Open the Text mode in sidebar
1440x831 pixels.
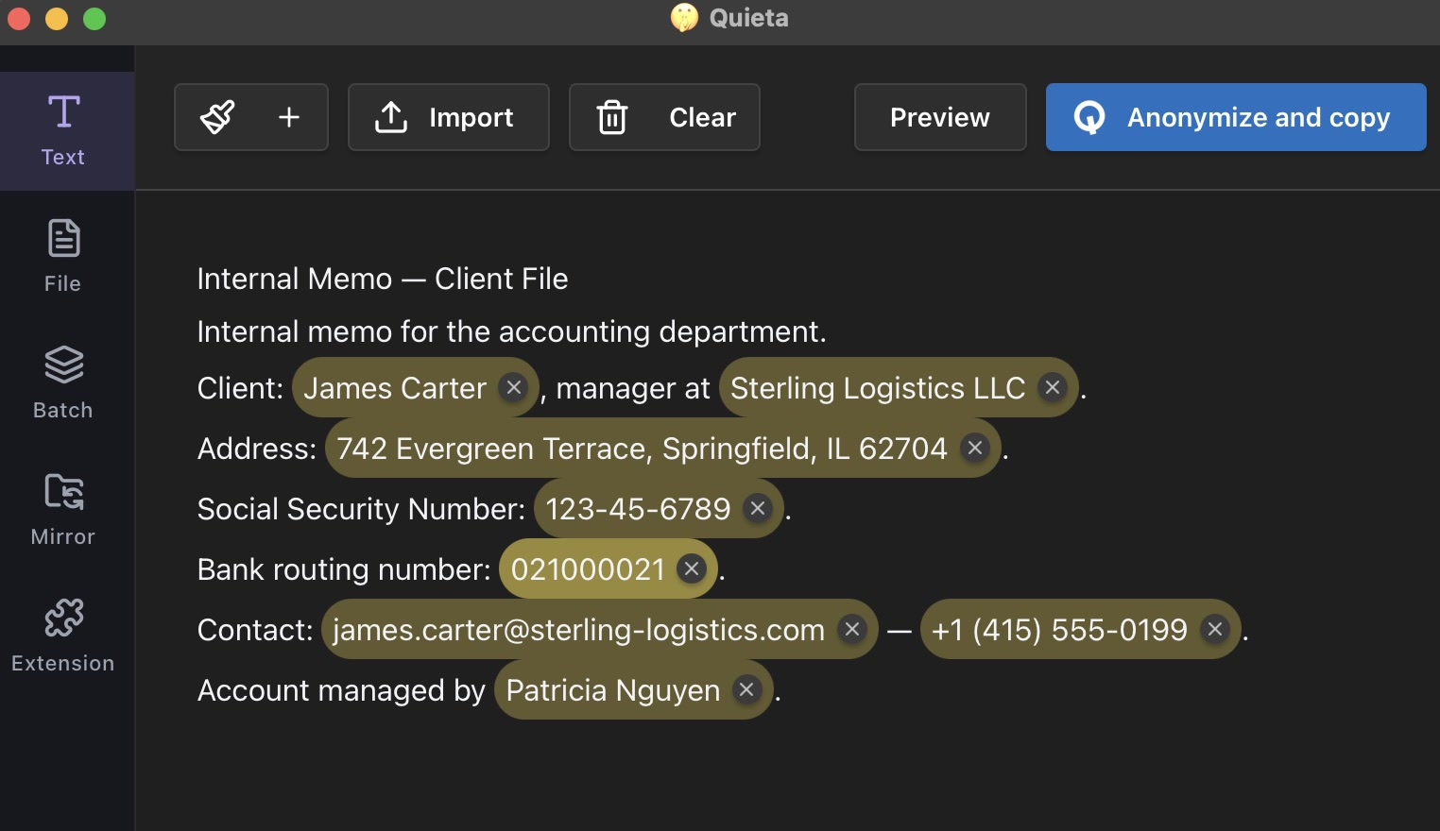(x=63, y=131)
